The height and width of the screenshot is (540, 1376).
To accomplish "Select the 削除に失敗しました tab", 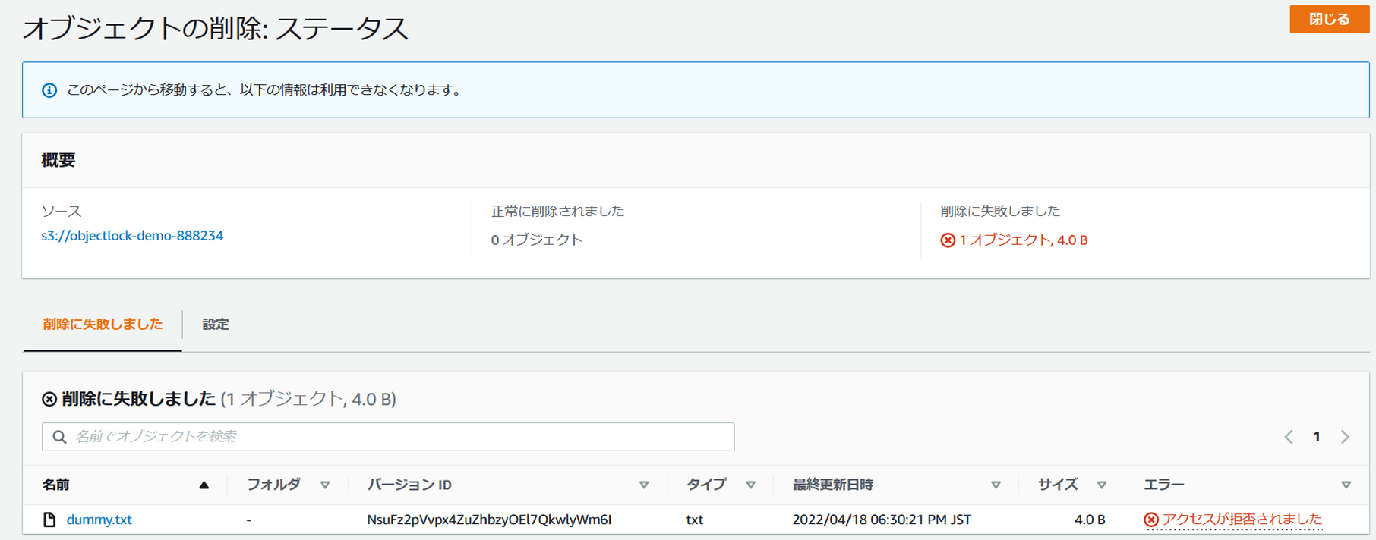I will 103,325.
